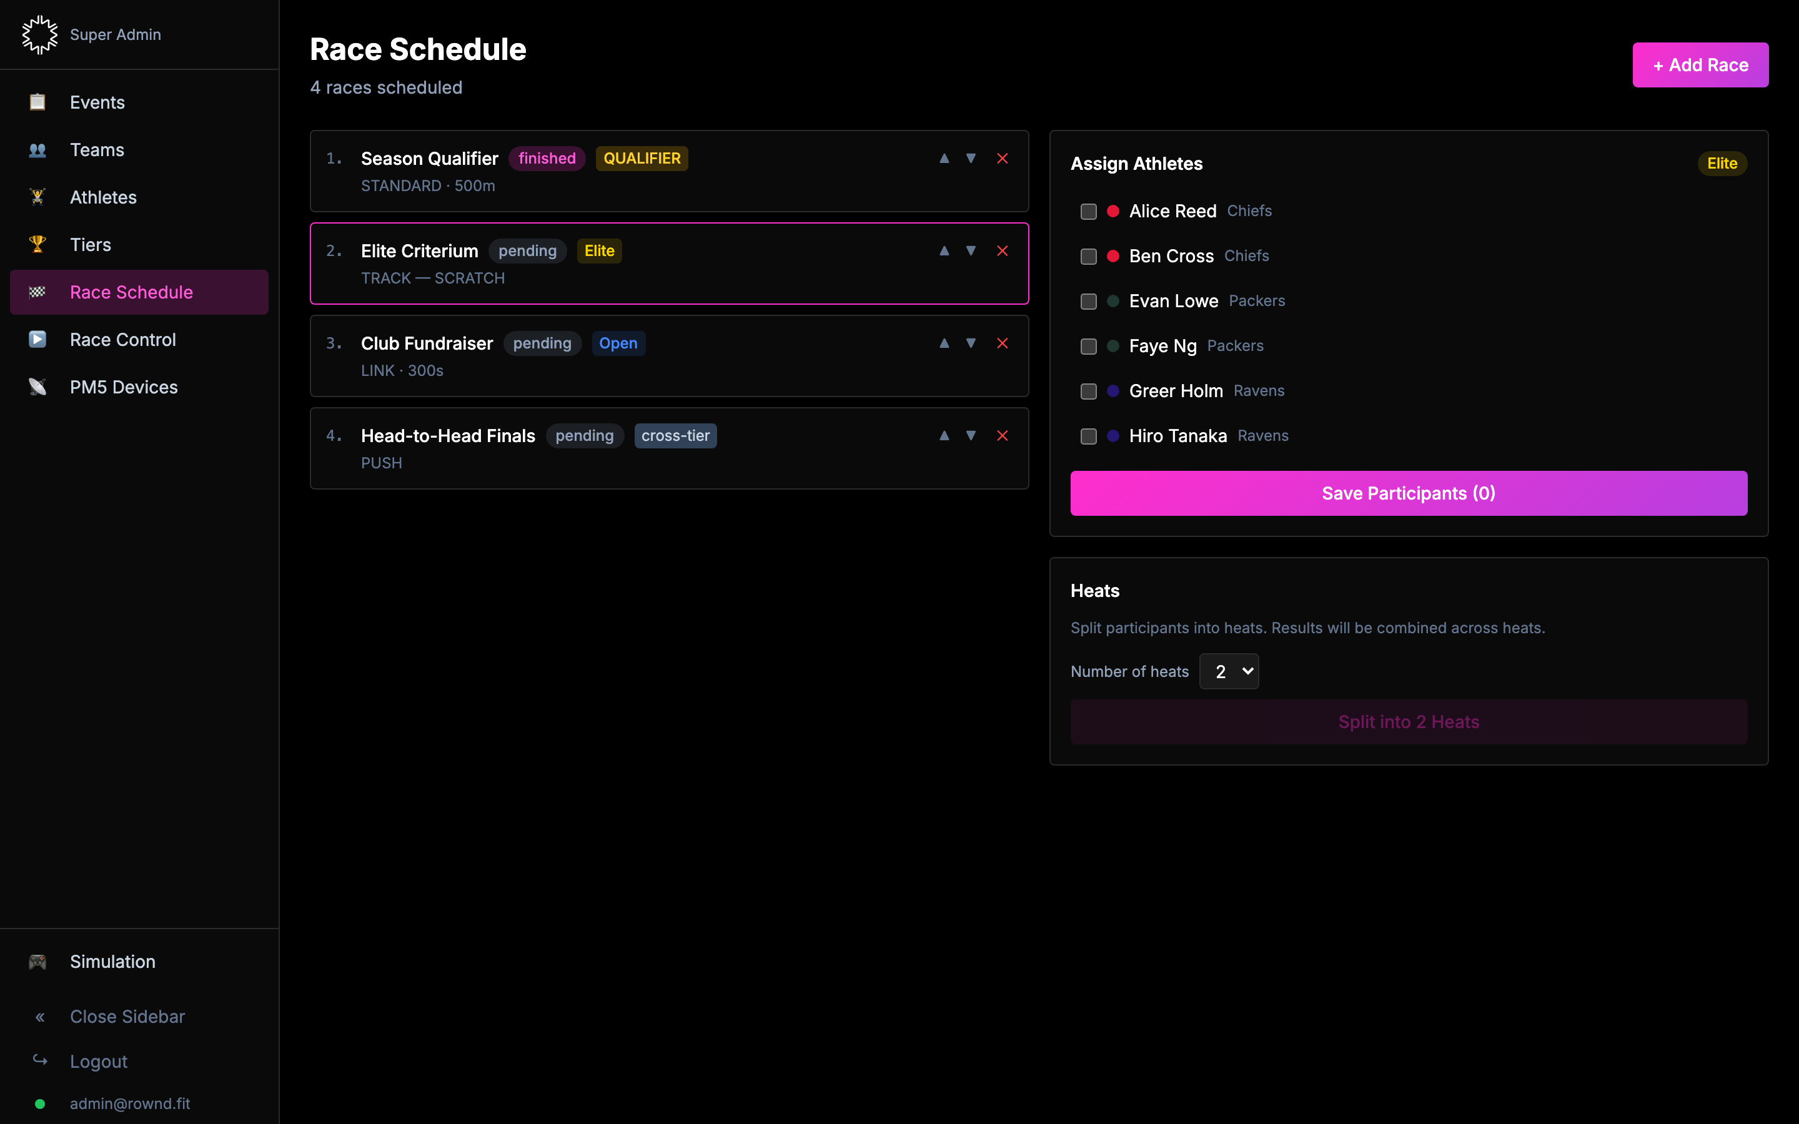
Task: Click the Simulation gamepad icon
Action: coord(37,961)
